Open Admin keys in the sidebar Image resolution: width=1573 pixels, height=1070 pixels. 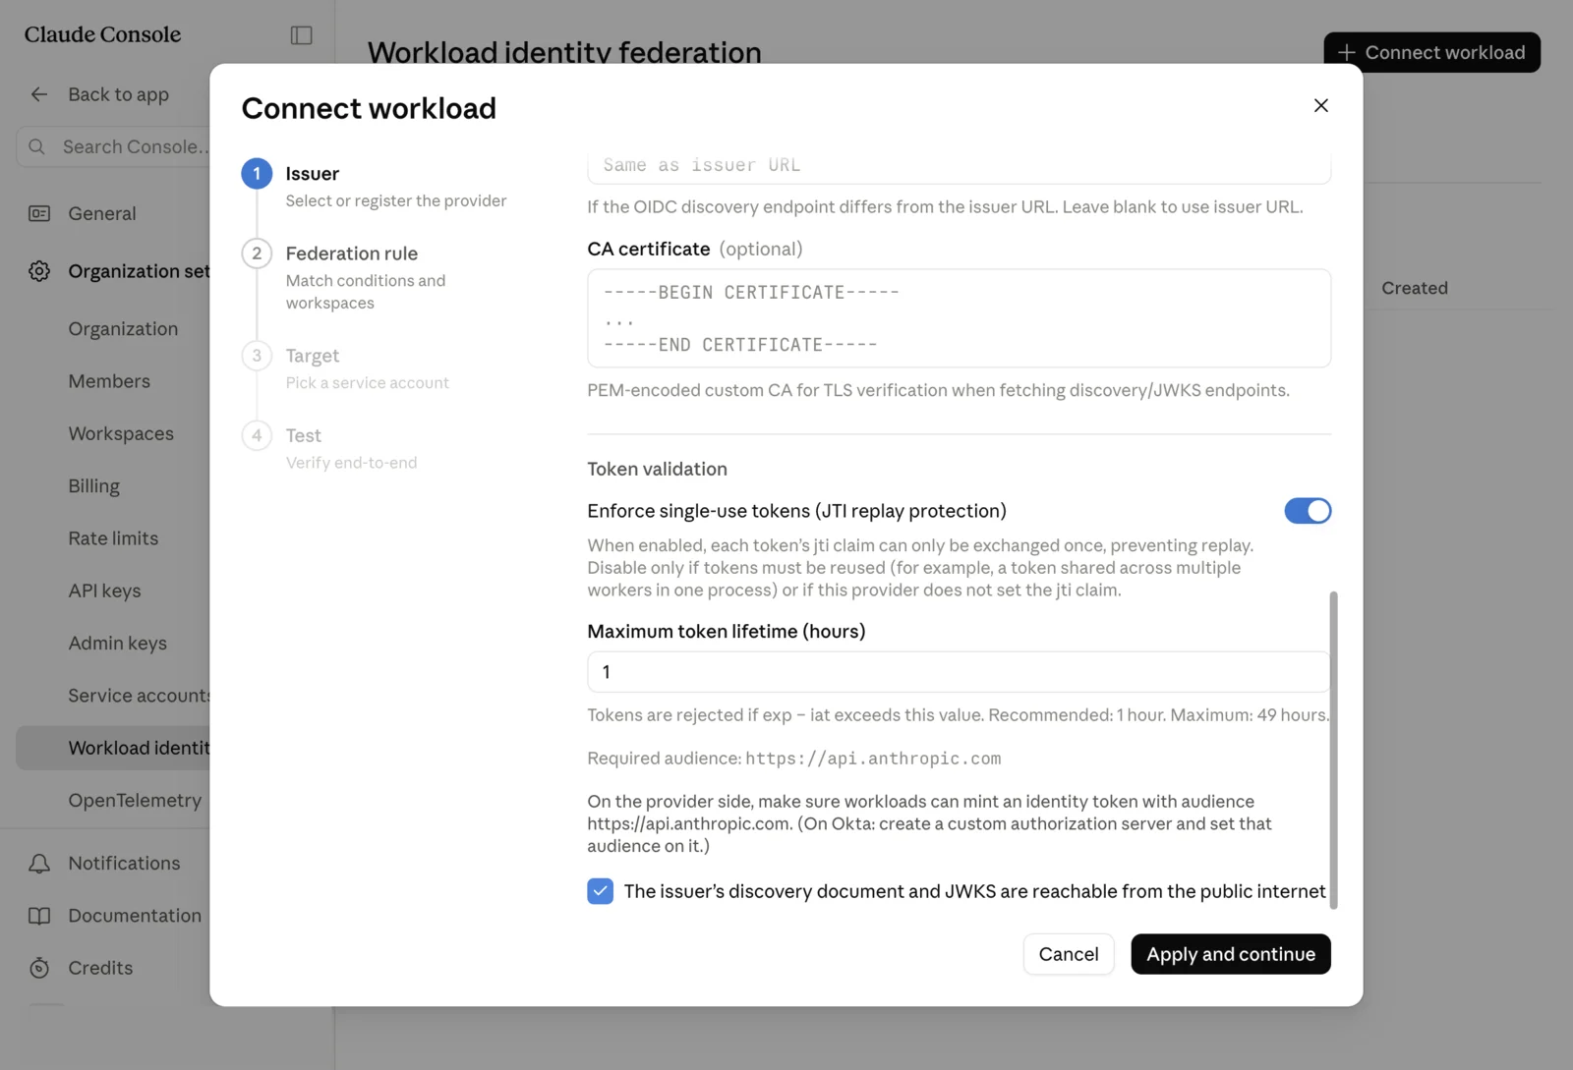pos(117,644)
